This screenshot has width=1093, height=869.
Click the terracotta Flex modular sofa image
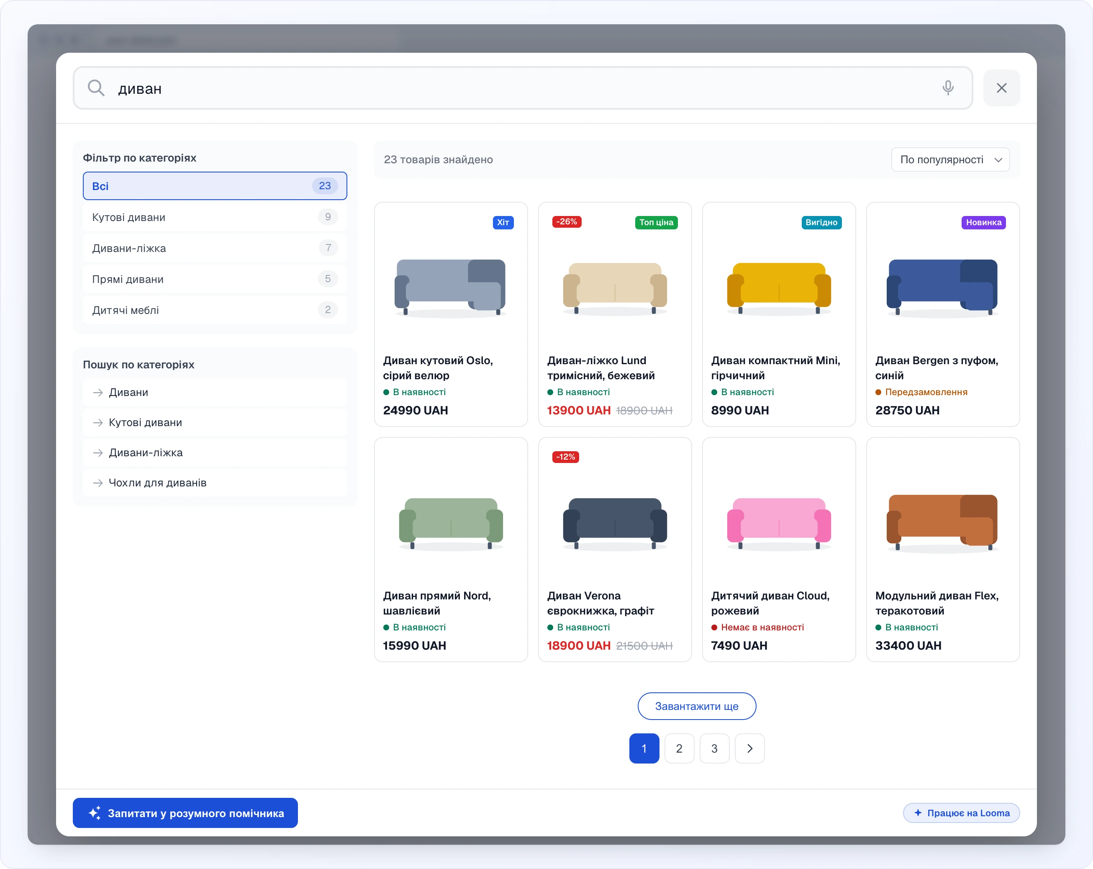[942, 523]
